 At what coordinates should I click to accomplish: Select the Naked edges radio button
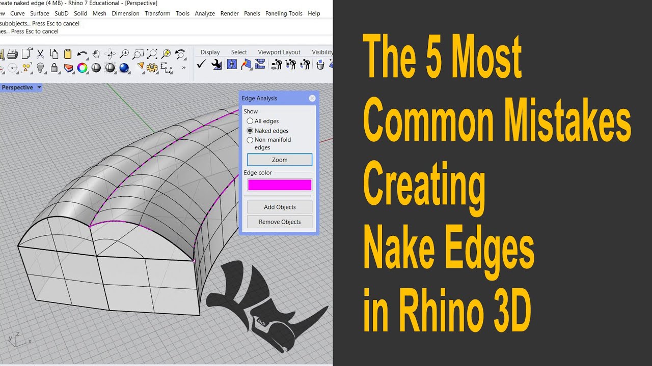[x=250, y=131]
